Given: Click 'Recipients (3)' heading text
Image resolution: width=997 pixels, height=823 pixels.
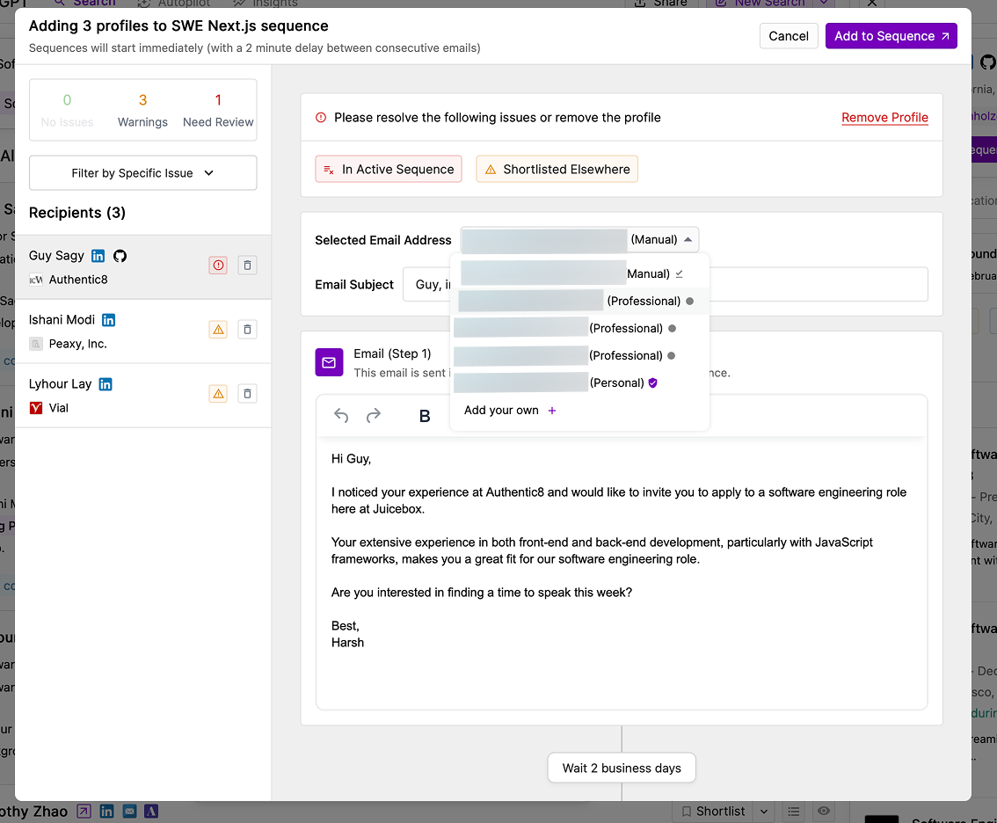Looking at the screenshot, I should pos(77,213).
